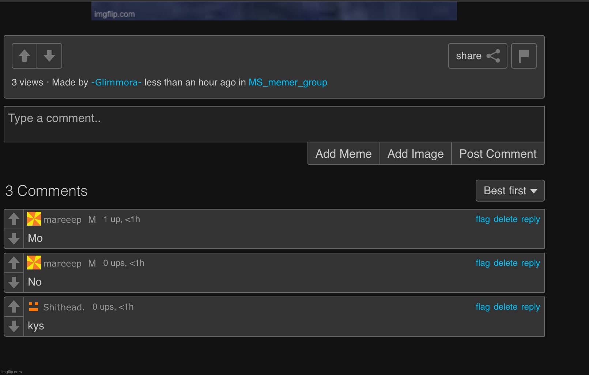Upvote the meme post
Screen dimensions: 589x375
point(24,56)
